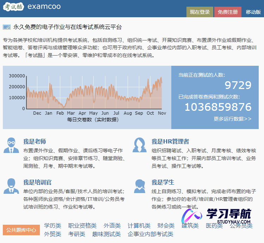
Task: Click the training officer avatar icon
Action: 11,186
